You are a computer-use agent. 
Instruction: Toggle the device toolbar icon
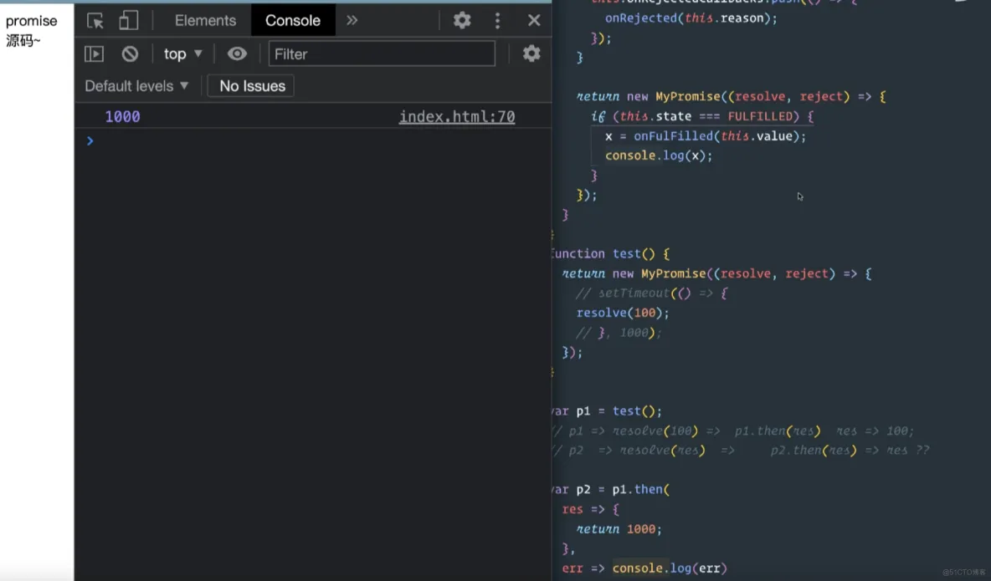(128, 21)
